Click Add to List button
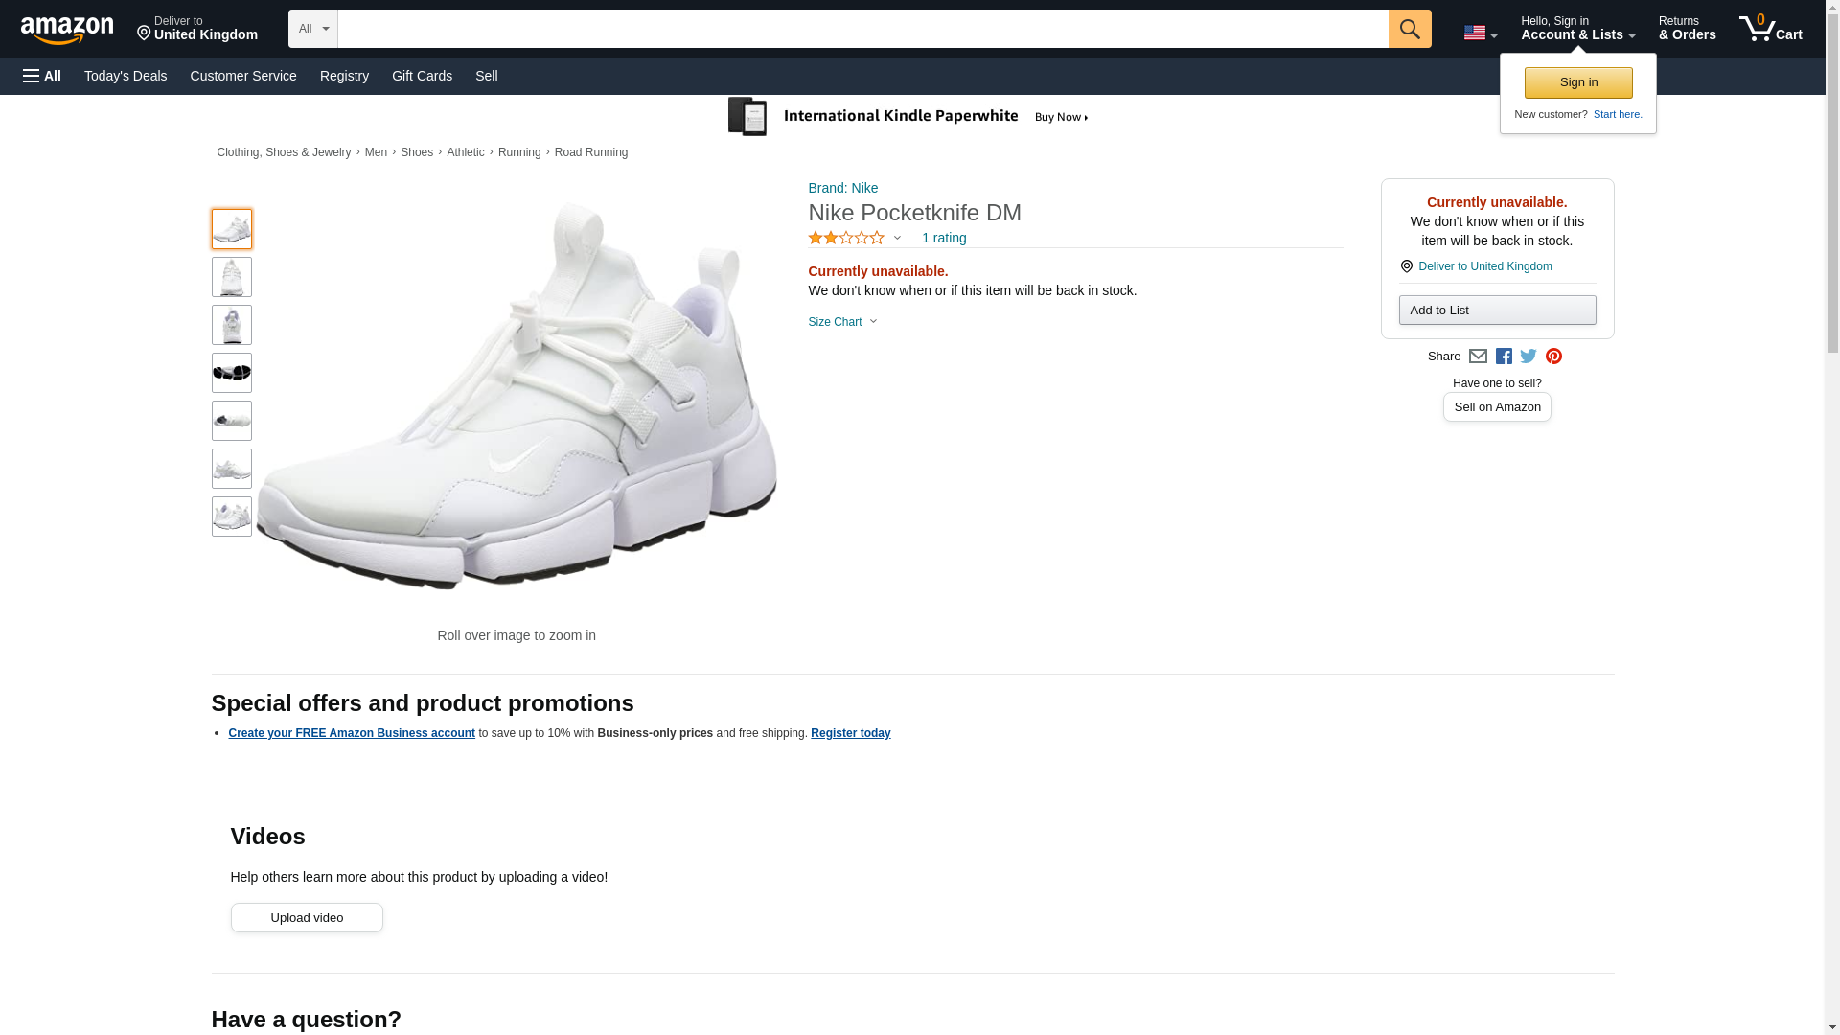Screen dimensions: 1840x1035 [x=1496, y=310]
